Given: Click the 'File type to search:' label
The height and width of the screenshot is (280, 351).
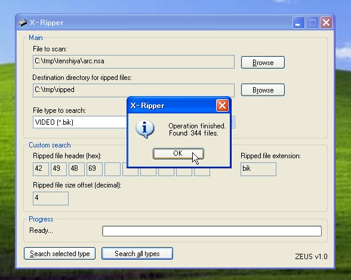Looking at the screenshot, I should pos(59,110).
